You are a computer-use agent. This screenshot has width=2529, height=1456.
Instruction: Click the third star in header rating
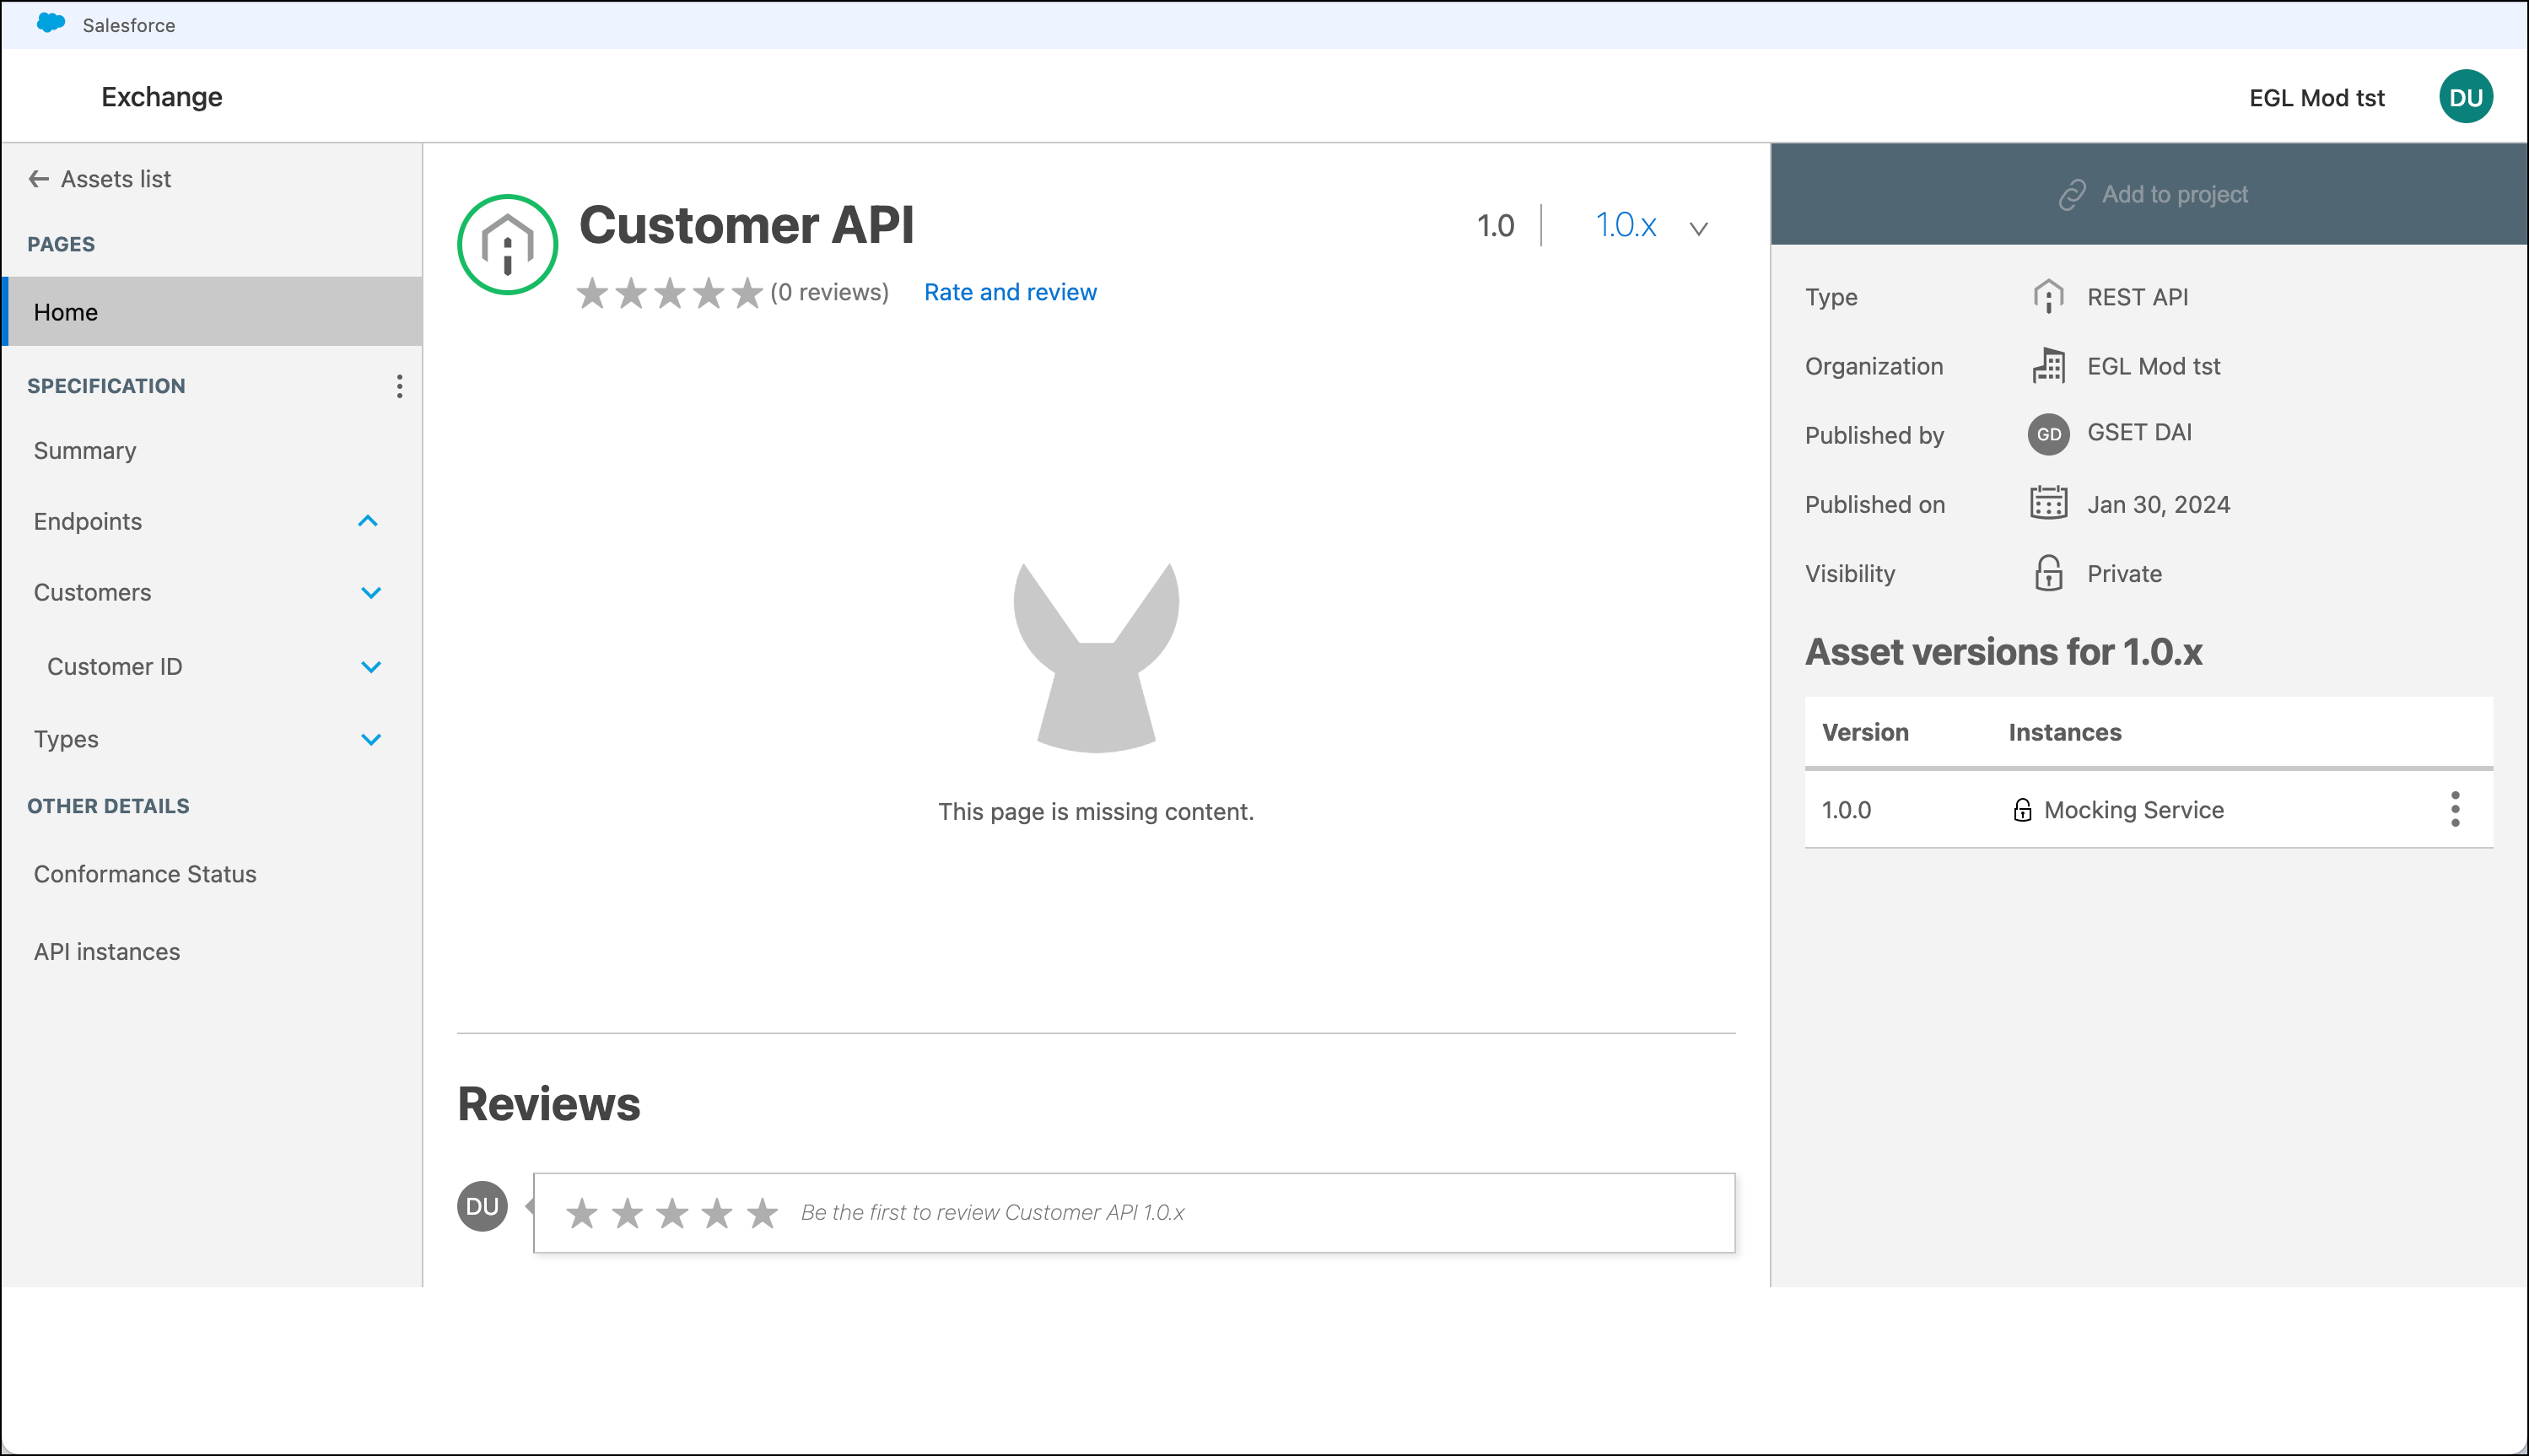pyautogui.click(x=669, y=293)
